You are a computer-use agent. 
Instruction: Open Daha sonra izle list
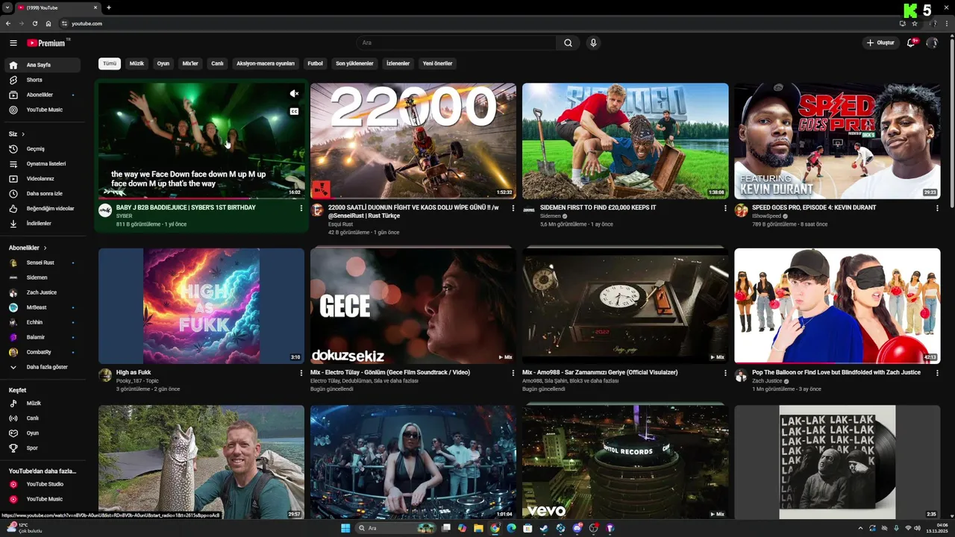(x=41, y=193)
